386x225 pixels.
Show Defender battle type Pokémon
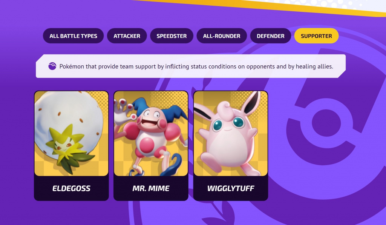tap(271, 36)
